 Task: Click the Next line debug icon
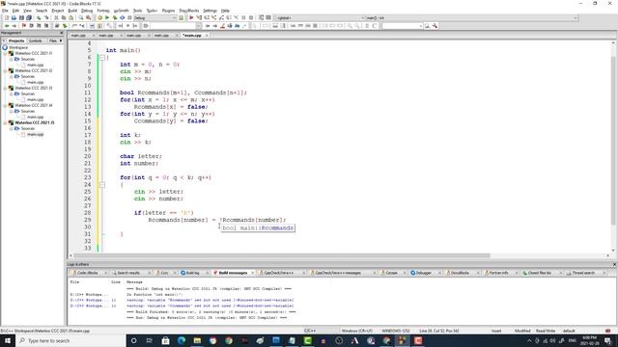tap(207, 17)
